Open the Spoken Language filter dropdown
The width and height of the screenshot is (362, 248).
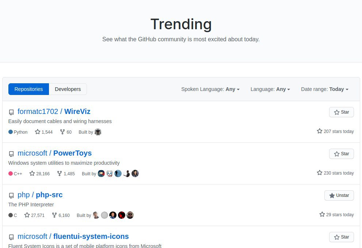pos(210,89)
